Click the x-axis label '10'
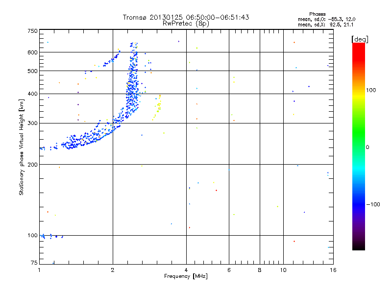 [283, 270]
